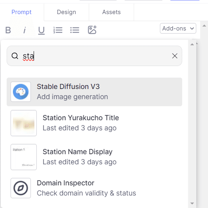Click the Stable Diffusion palette icon
Image resolution: width=208 pixels, height=208 pixels.
(x=21, y=91)
